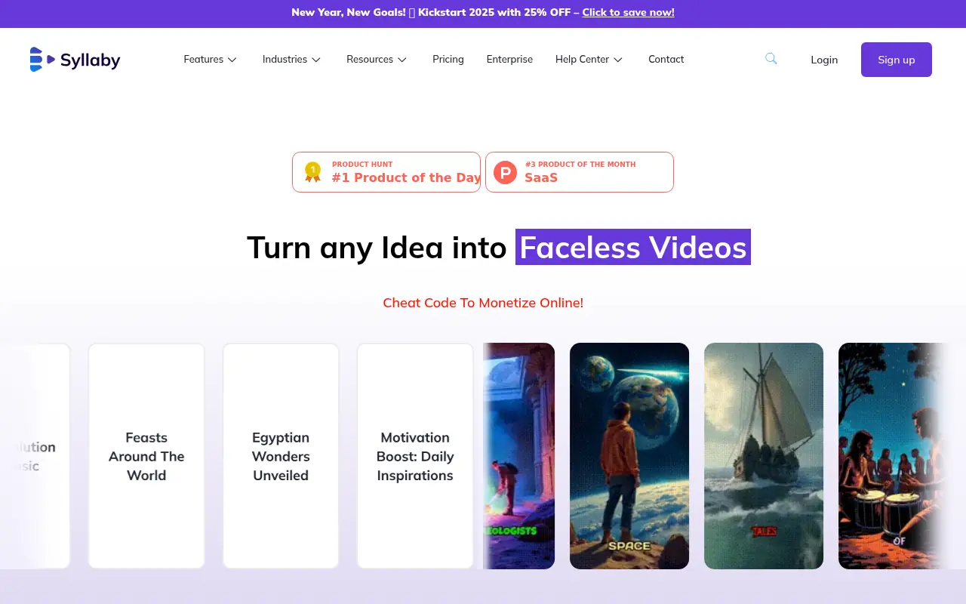Open the TALES sailing ship thumbnail
Image resolution: width=966 pixels, height=604 pixels.
pos(763,455)
